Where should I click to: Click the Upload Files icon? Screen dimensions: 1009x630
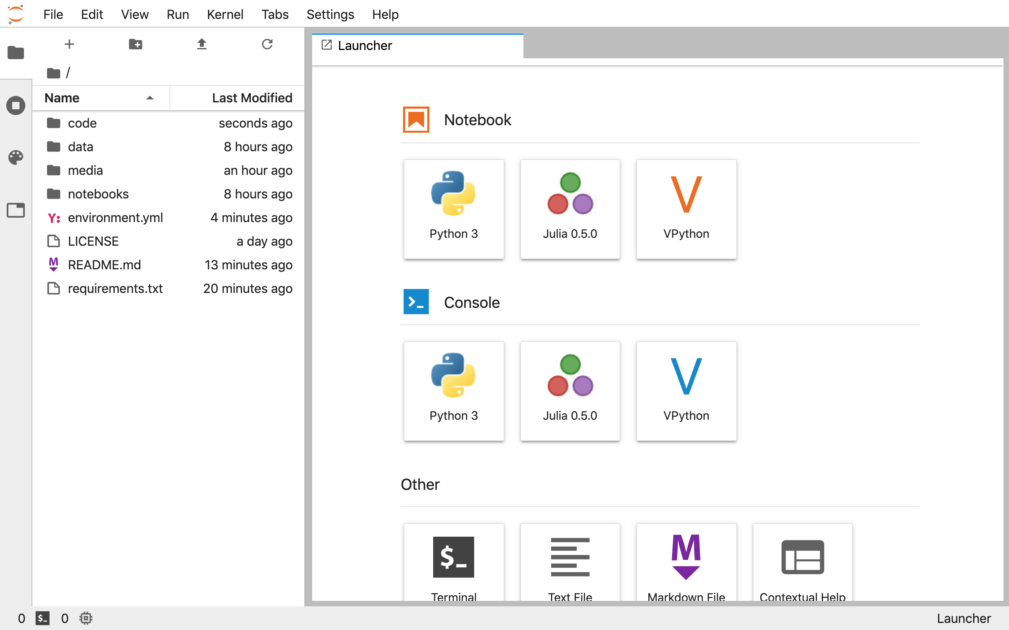(x=201, y=44)
